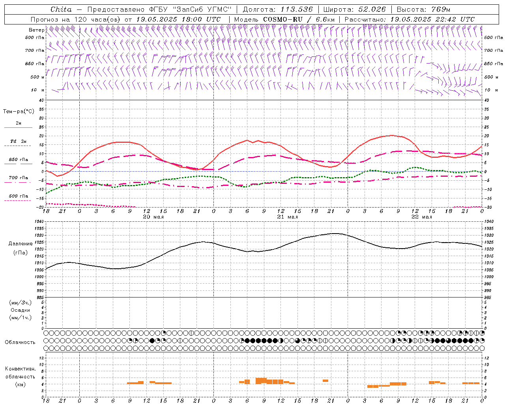Click the "(км)" unit under convective cloud label
This screenshot has width=505, height=404.
click(x=21, y=384)
